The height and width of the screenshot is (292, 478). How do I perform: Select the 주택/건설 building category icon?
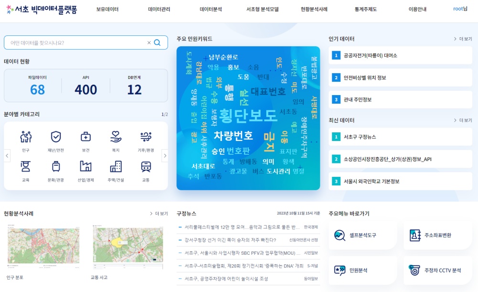pyautogui.click(x=116, y=166)
